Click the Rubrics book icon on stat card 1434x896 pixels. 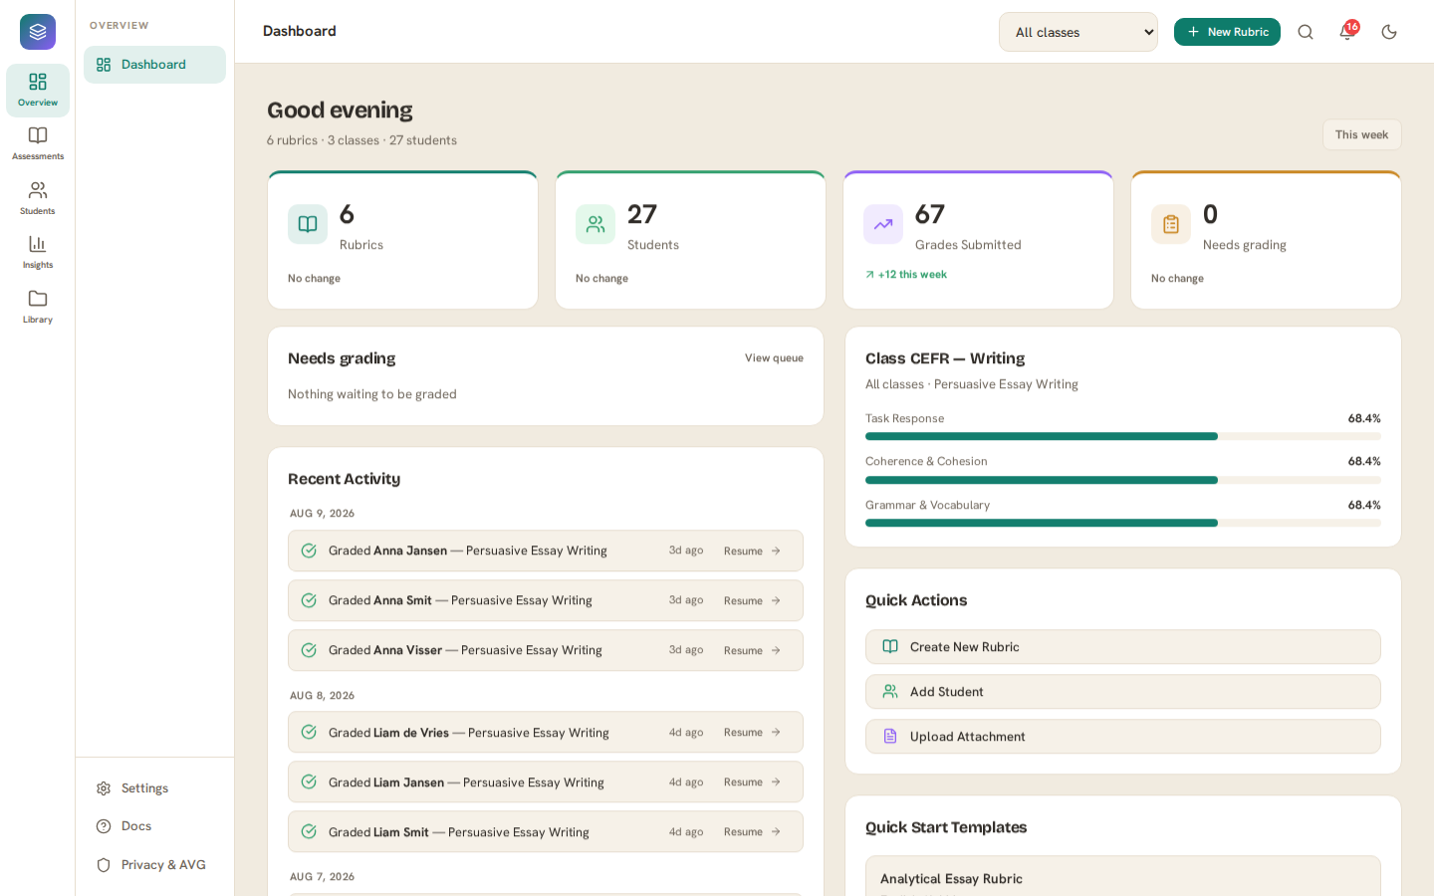click(308, 224)
